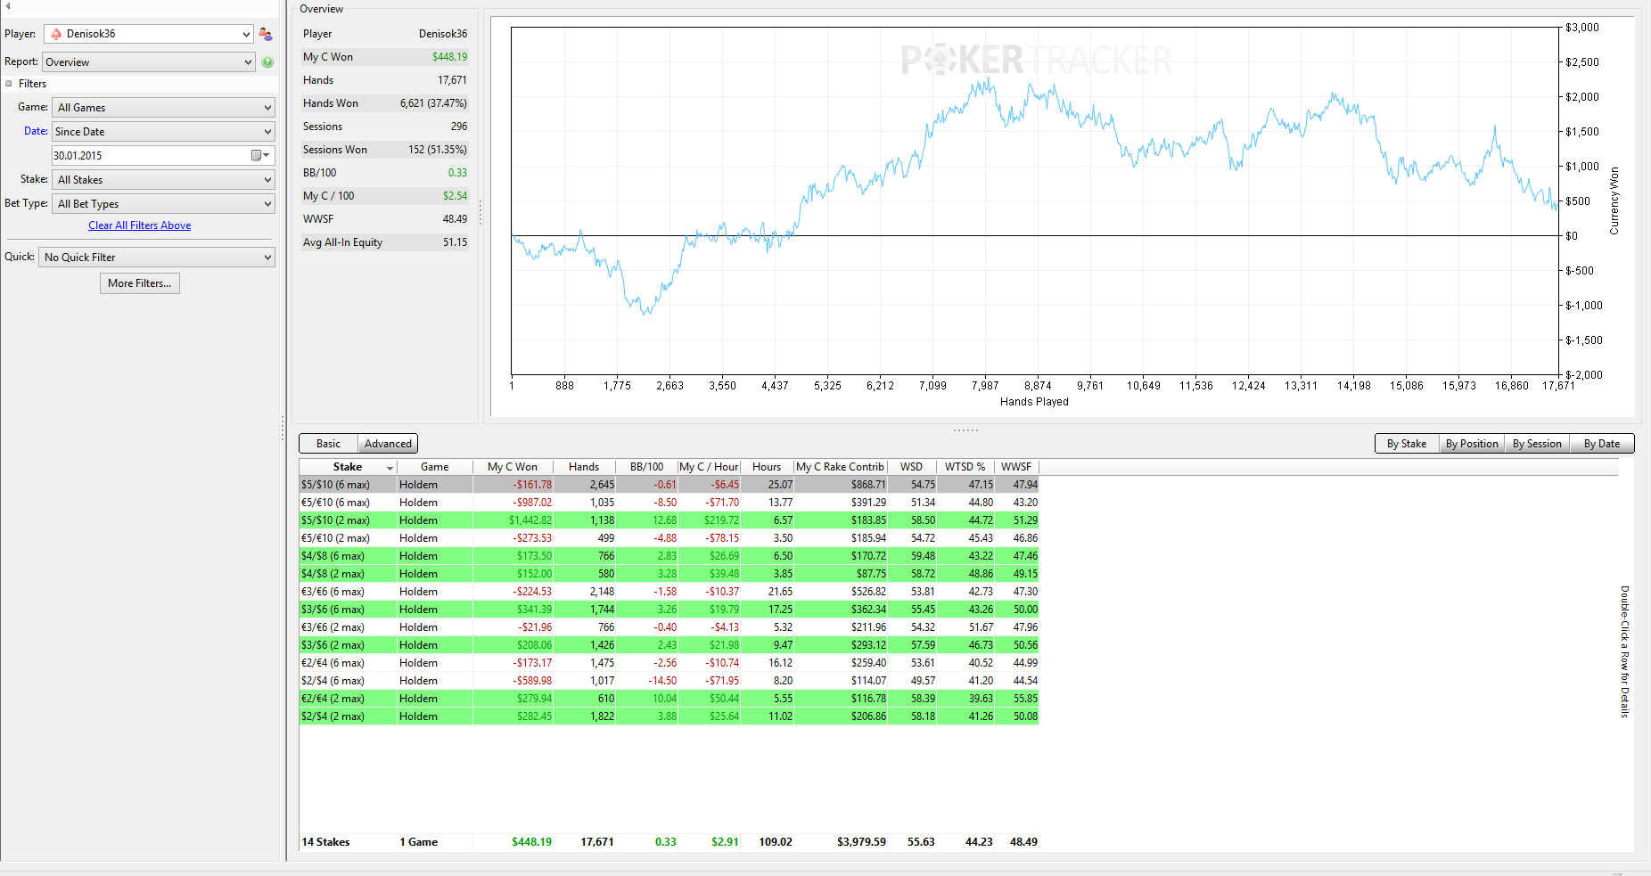Select the $2/$4 (2 max) stake row
Screen dimensions: 1651x876
pos(669,716)
